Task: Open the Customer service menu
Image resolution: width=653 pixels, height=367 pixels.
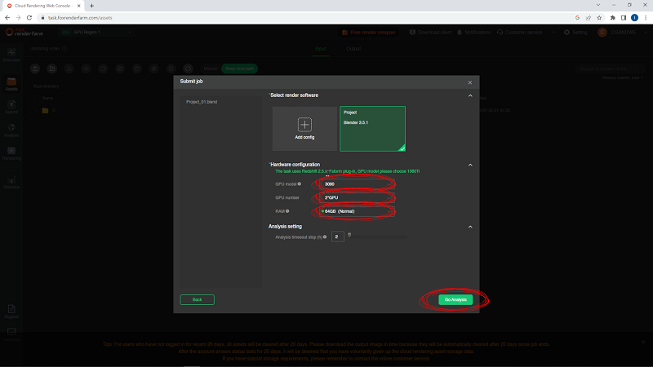Action: click(520, 33)
